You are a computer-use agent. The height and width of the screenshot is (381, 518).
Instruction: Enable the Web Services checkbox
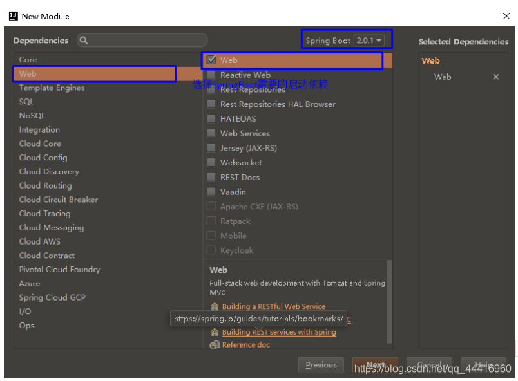coord(211,133)
